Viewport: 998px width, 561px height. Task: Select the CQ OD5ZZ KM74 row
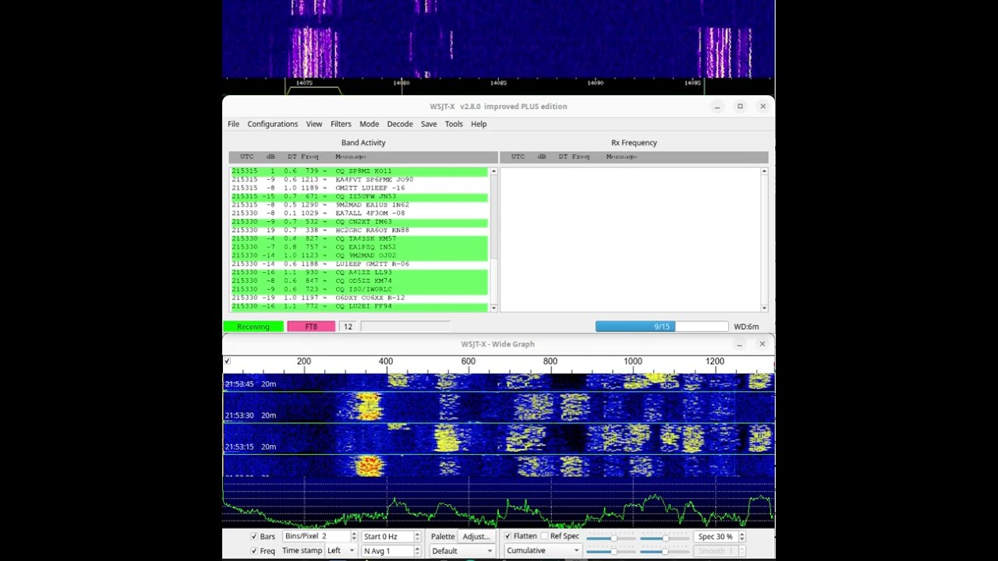(359, 280)
